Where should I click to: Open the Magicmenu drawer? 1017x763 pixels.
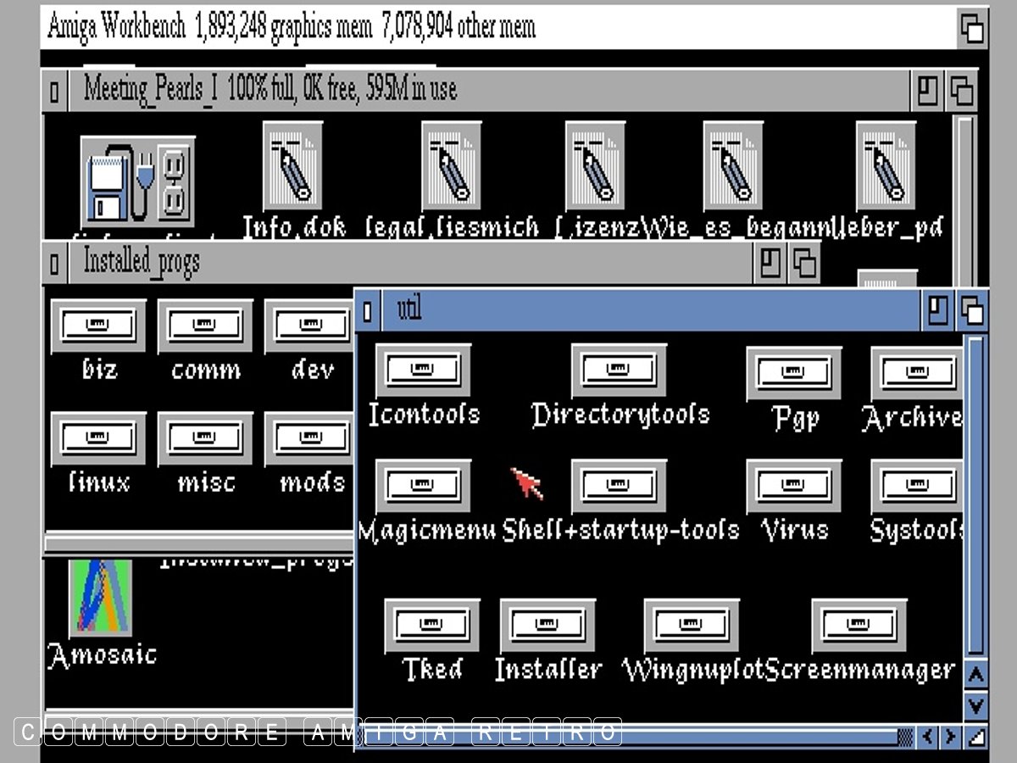coord(423,487)
